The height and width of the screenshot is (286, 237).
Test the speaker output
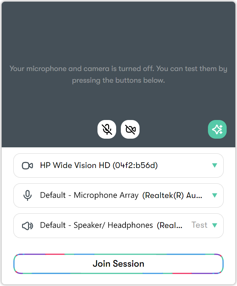tap(199, 225)
